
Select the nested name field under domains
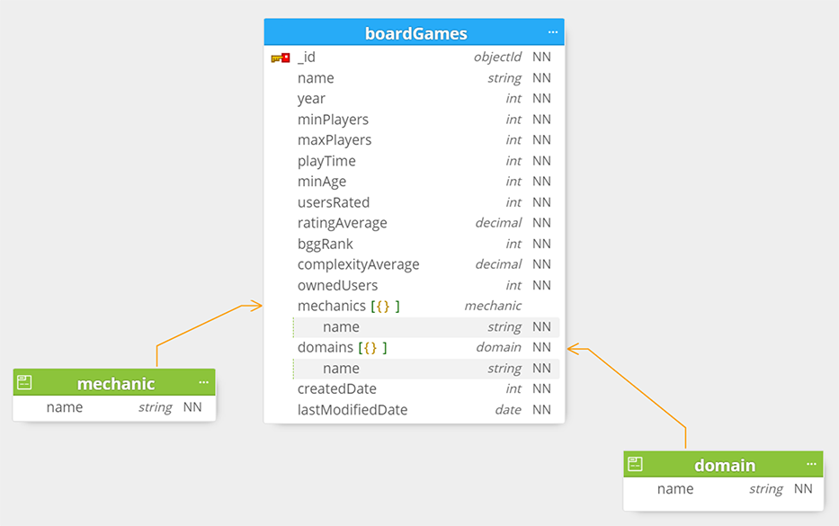click(426, 369)
